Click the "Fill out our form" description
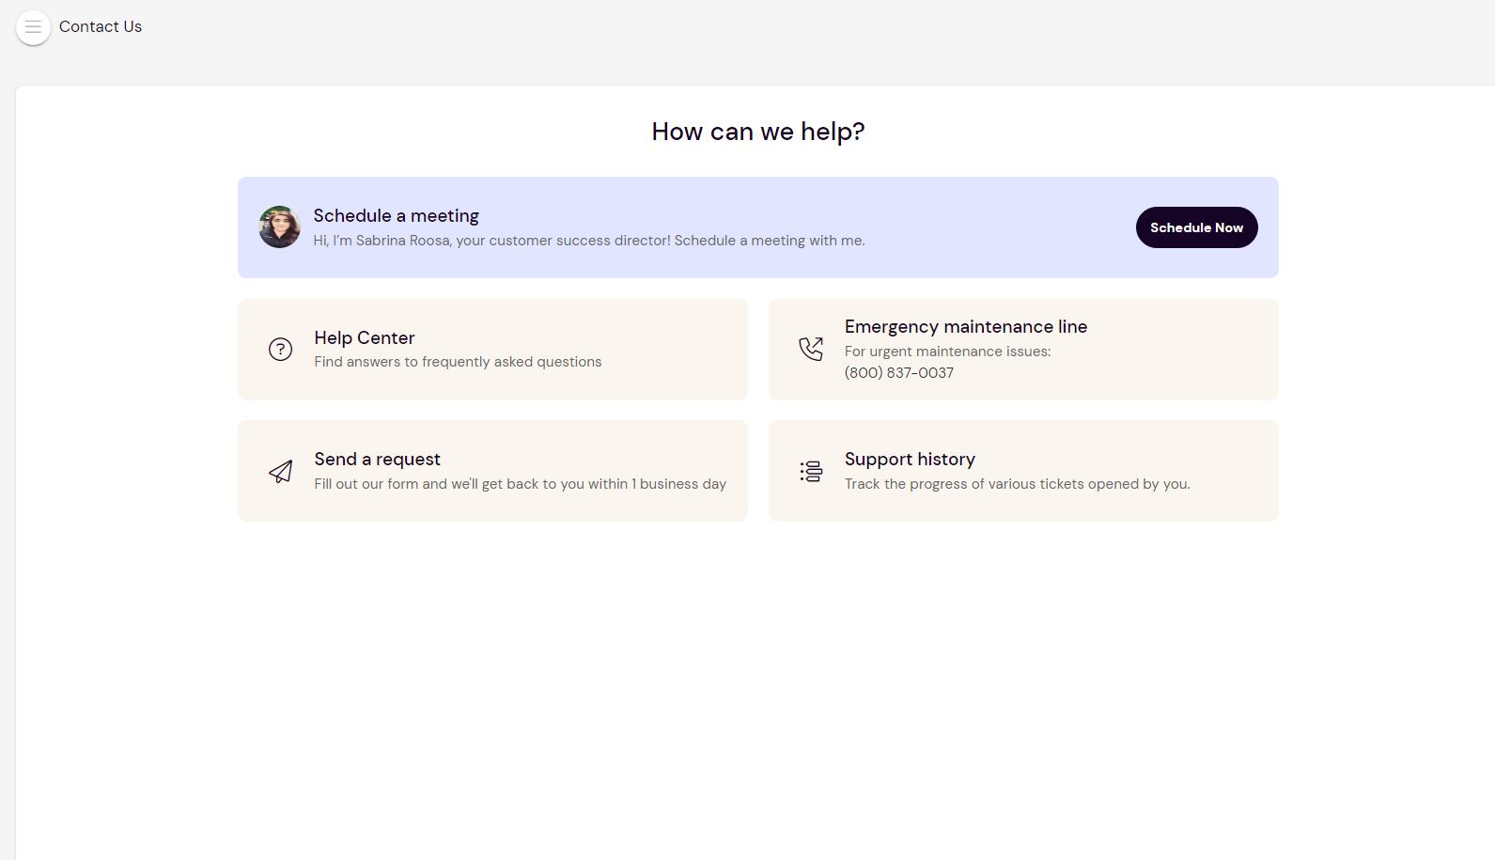 520,484
